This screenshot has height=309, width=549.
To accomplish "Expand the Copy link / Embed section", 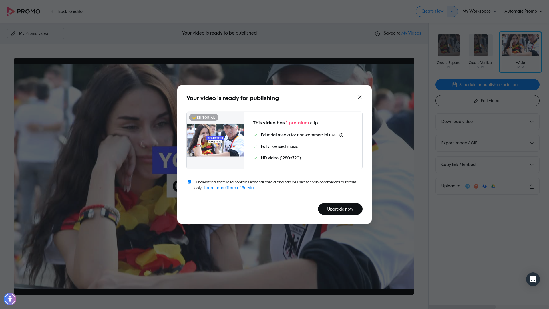I will [488, 165].
